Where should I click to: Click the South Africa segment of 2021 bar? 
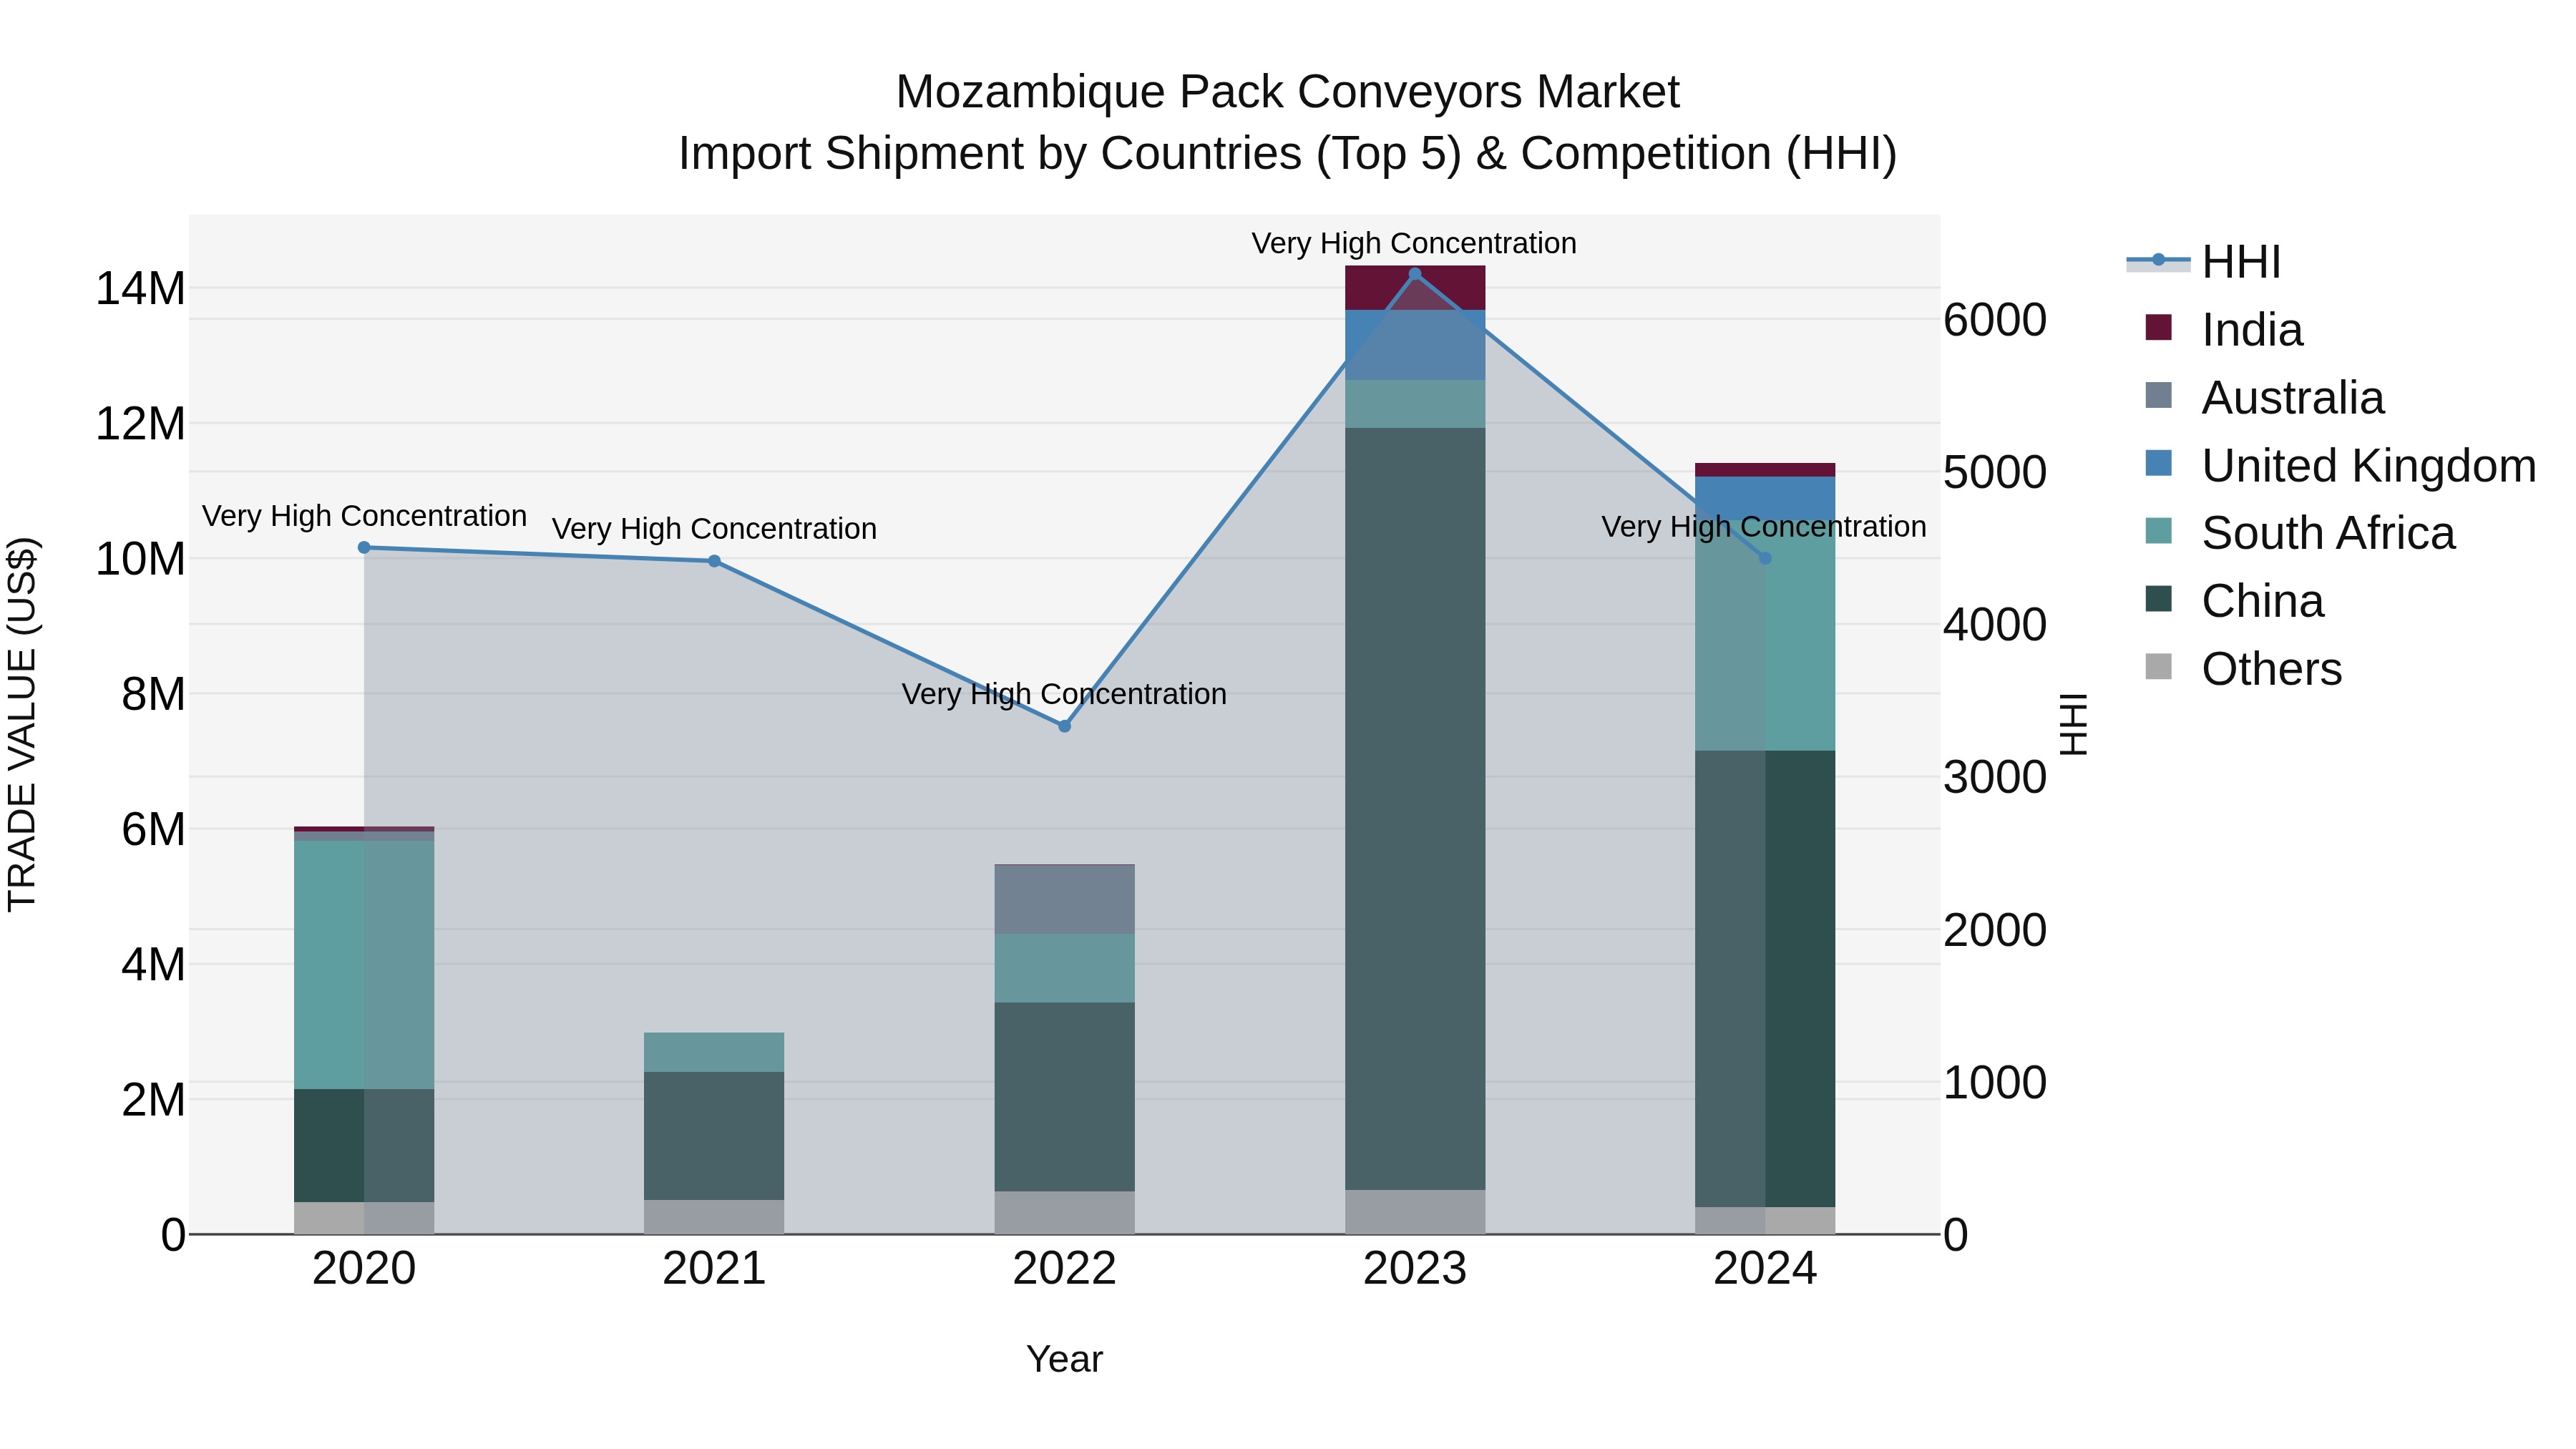coord(714,1052)
